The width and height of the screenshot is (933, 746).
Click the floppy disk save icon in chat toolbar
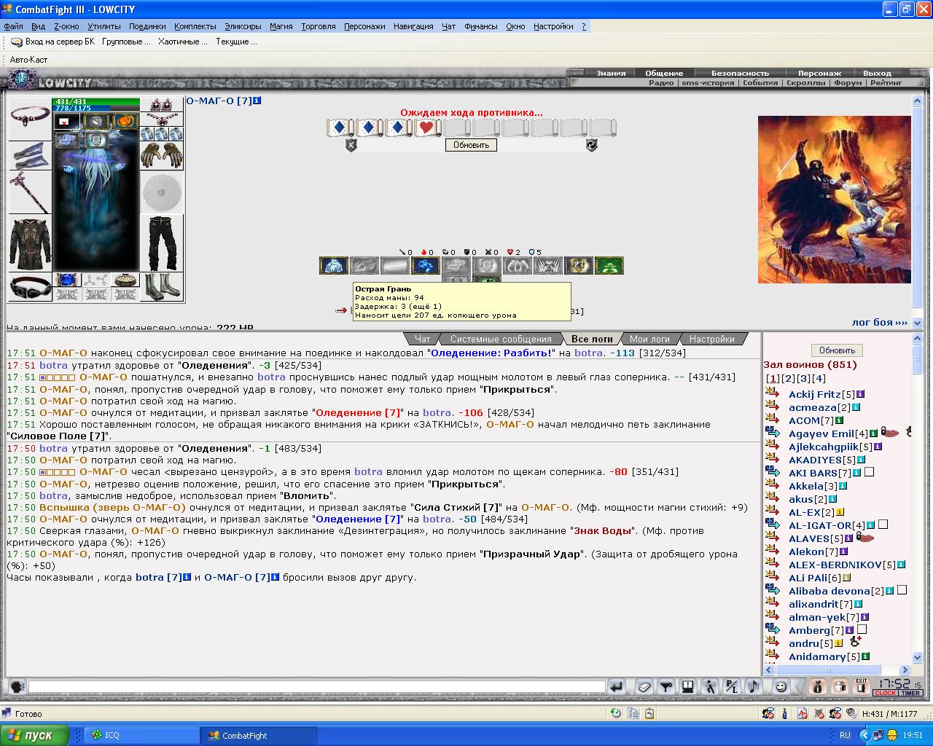[687, 686]
